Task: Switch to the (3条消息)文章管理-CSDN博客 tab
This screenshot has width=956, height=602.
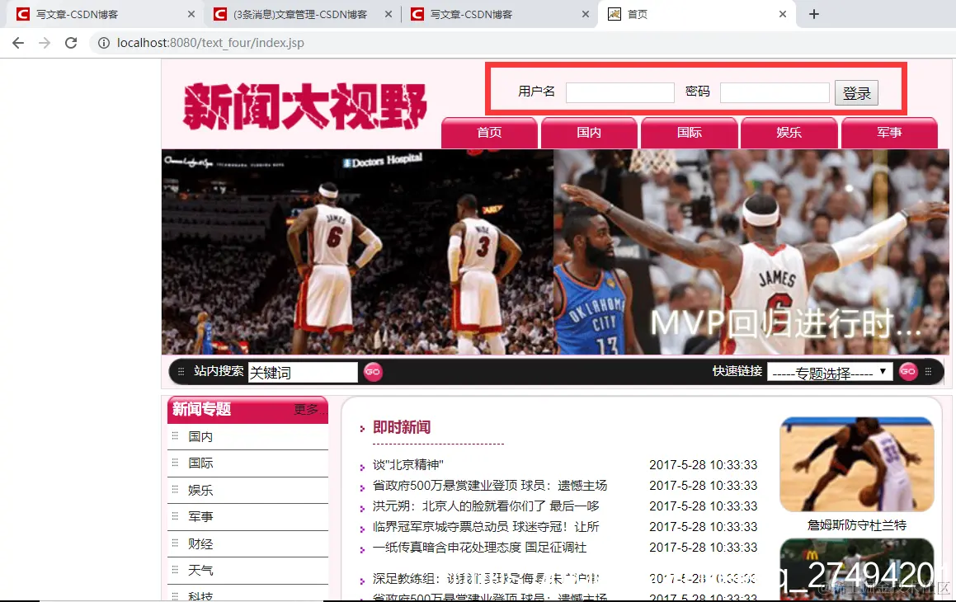Action: [x=300, y=14]
